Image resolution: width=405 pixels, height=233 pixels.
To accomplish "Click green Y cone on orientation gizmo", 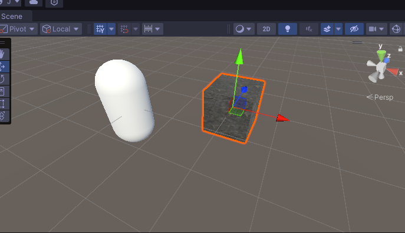I will pyautogui.click(x=381, y=55).
